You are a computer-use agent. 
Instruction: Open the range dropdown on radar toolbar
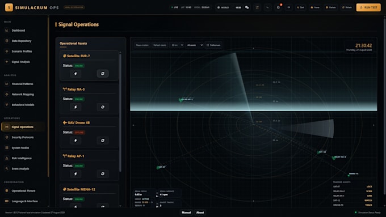(x=177, y=45)
